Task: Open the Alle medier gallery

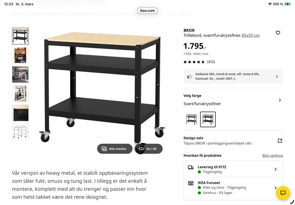Action: click(115, 149)
